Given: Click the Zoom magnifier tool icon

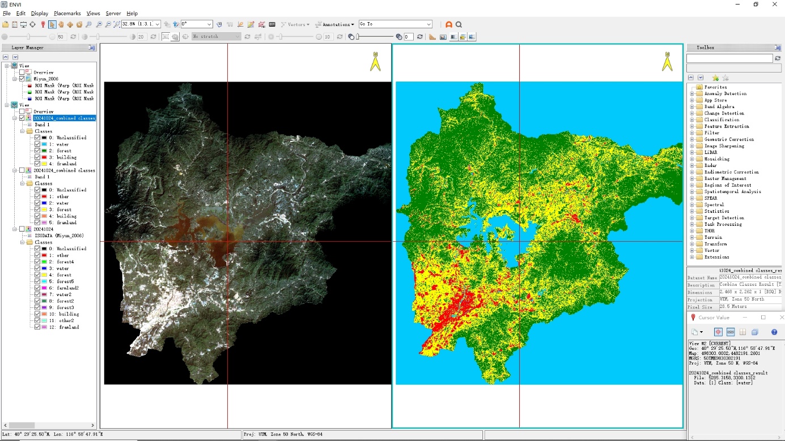Looking at the screenshot, I should 88,24.
